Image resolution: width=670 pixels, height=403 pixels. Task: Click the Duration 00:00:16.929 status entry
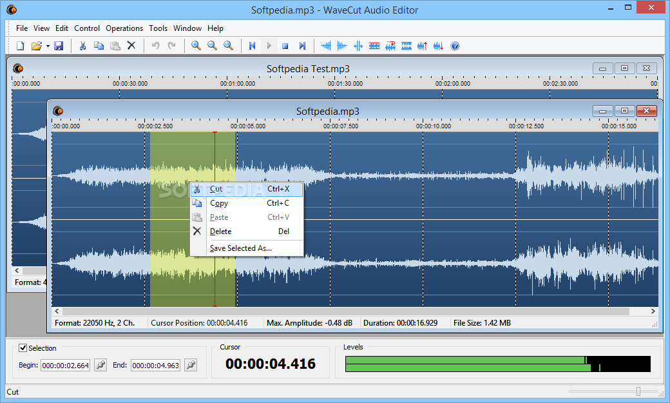click(400, 323)
